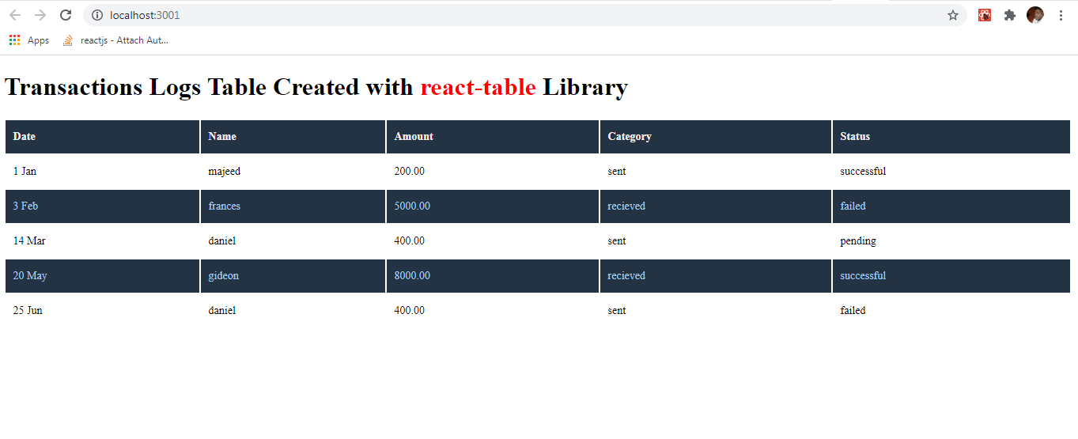Open the Apps bookmarks shortcut

click(x=29, y=40)
